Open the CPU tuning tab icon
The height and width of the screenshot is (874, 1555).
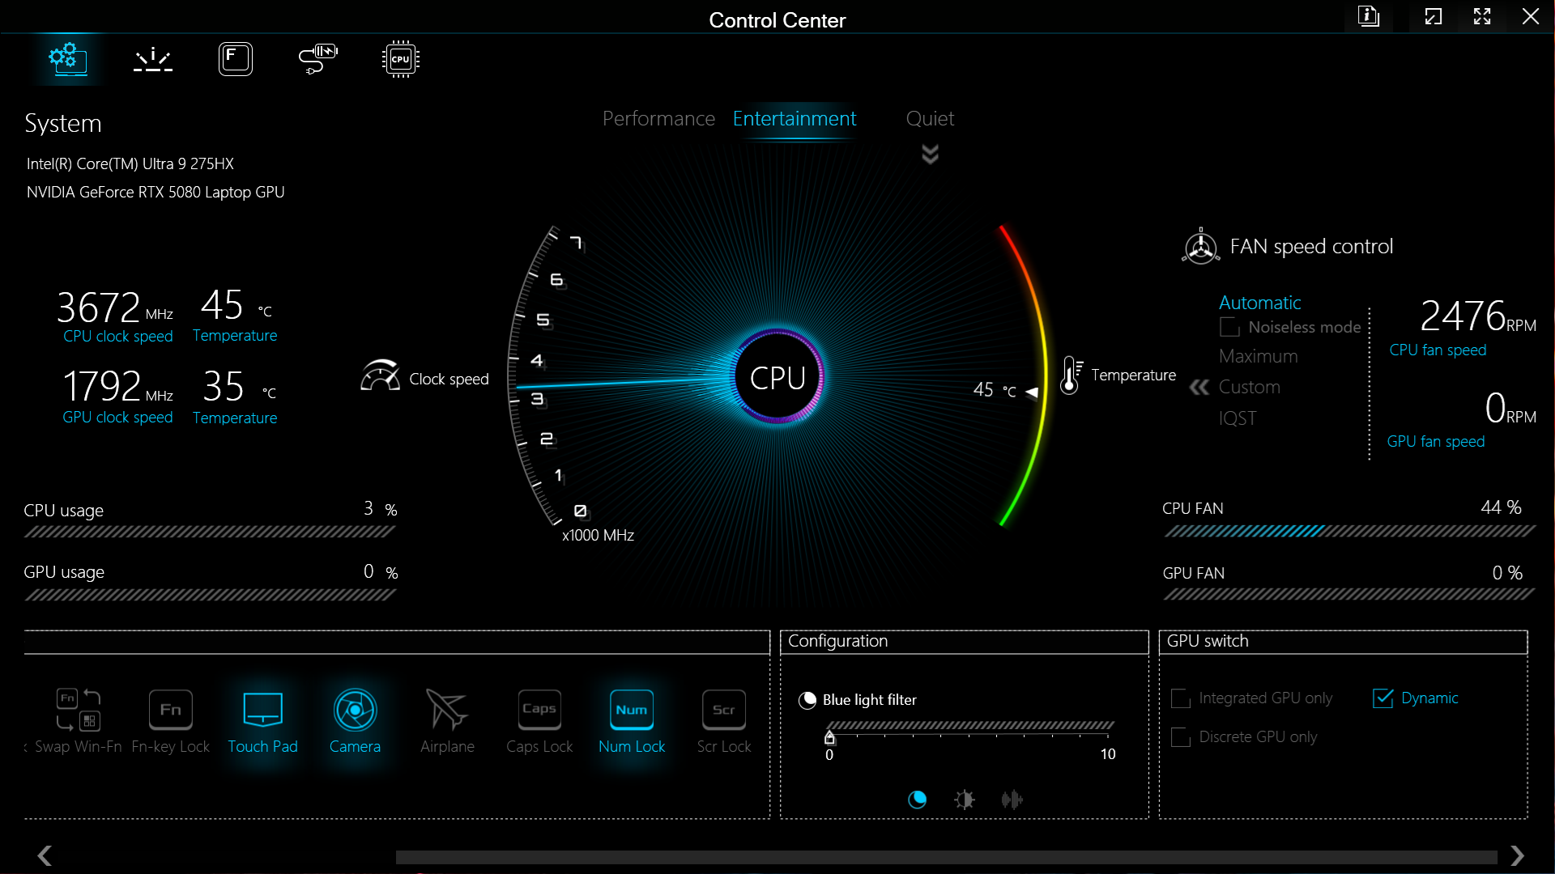tap(400, 59)
